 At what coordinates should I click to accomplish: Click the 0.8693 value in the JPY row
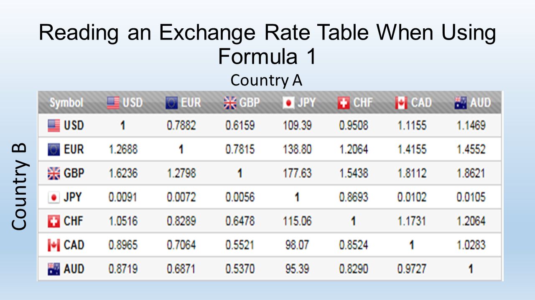click(354, 197)
